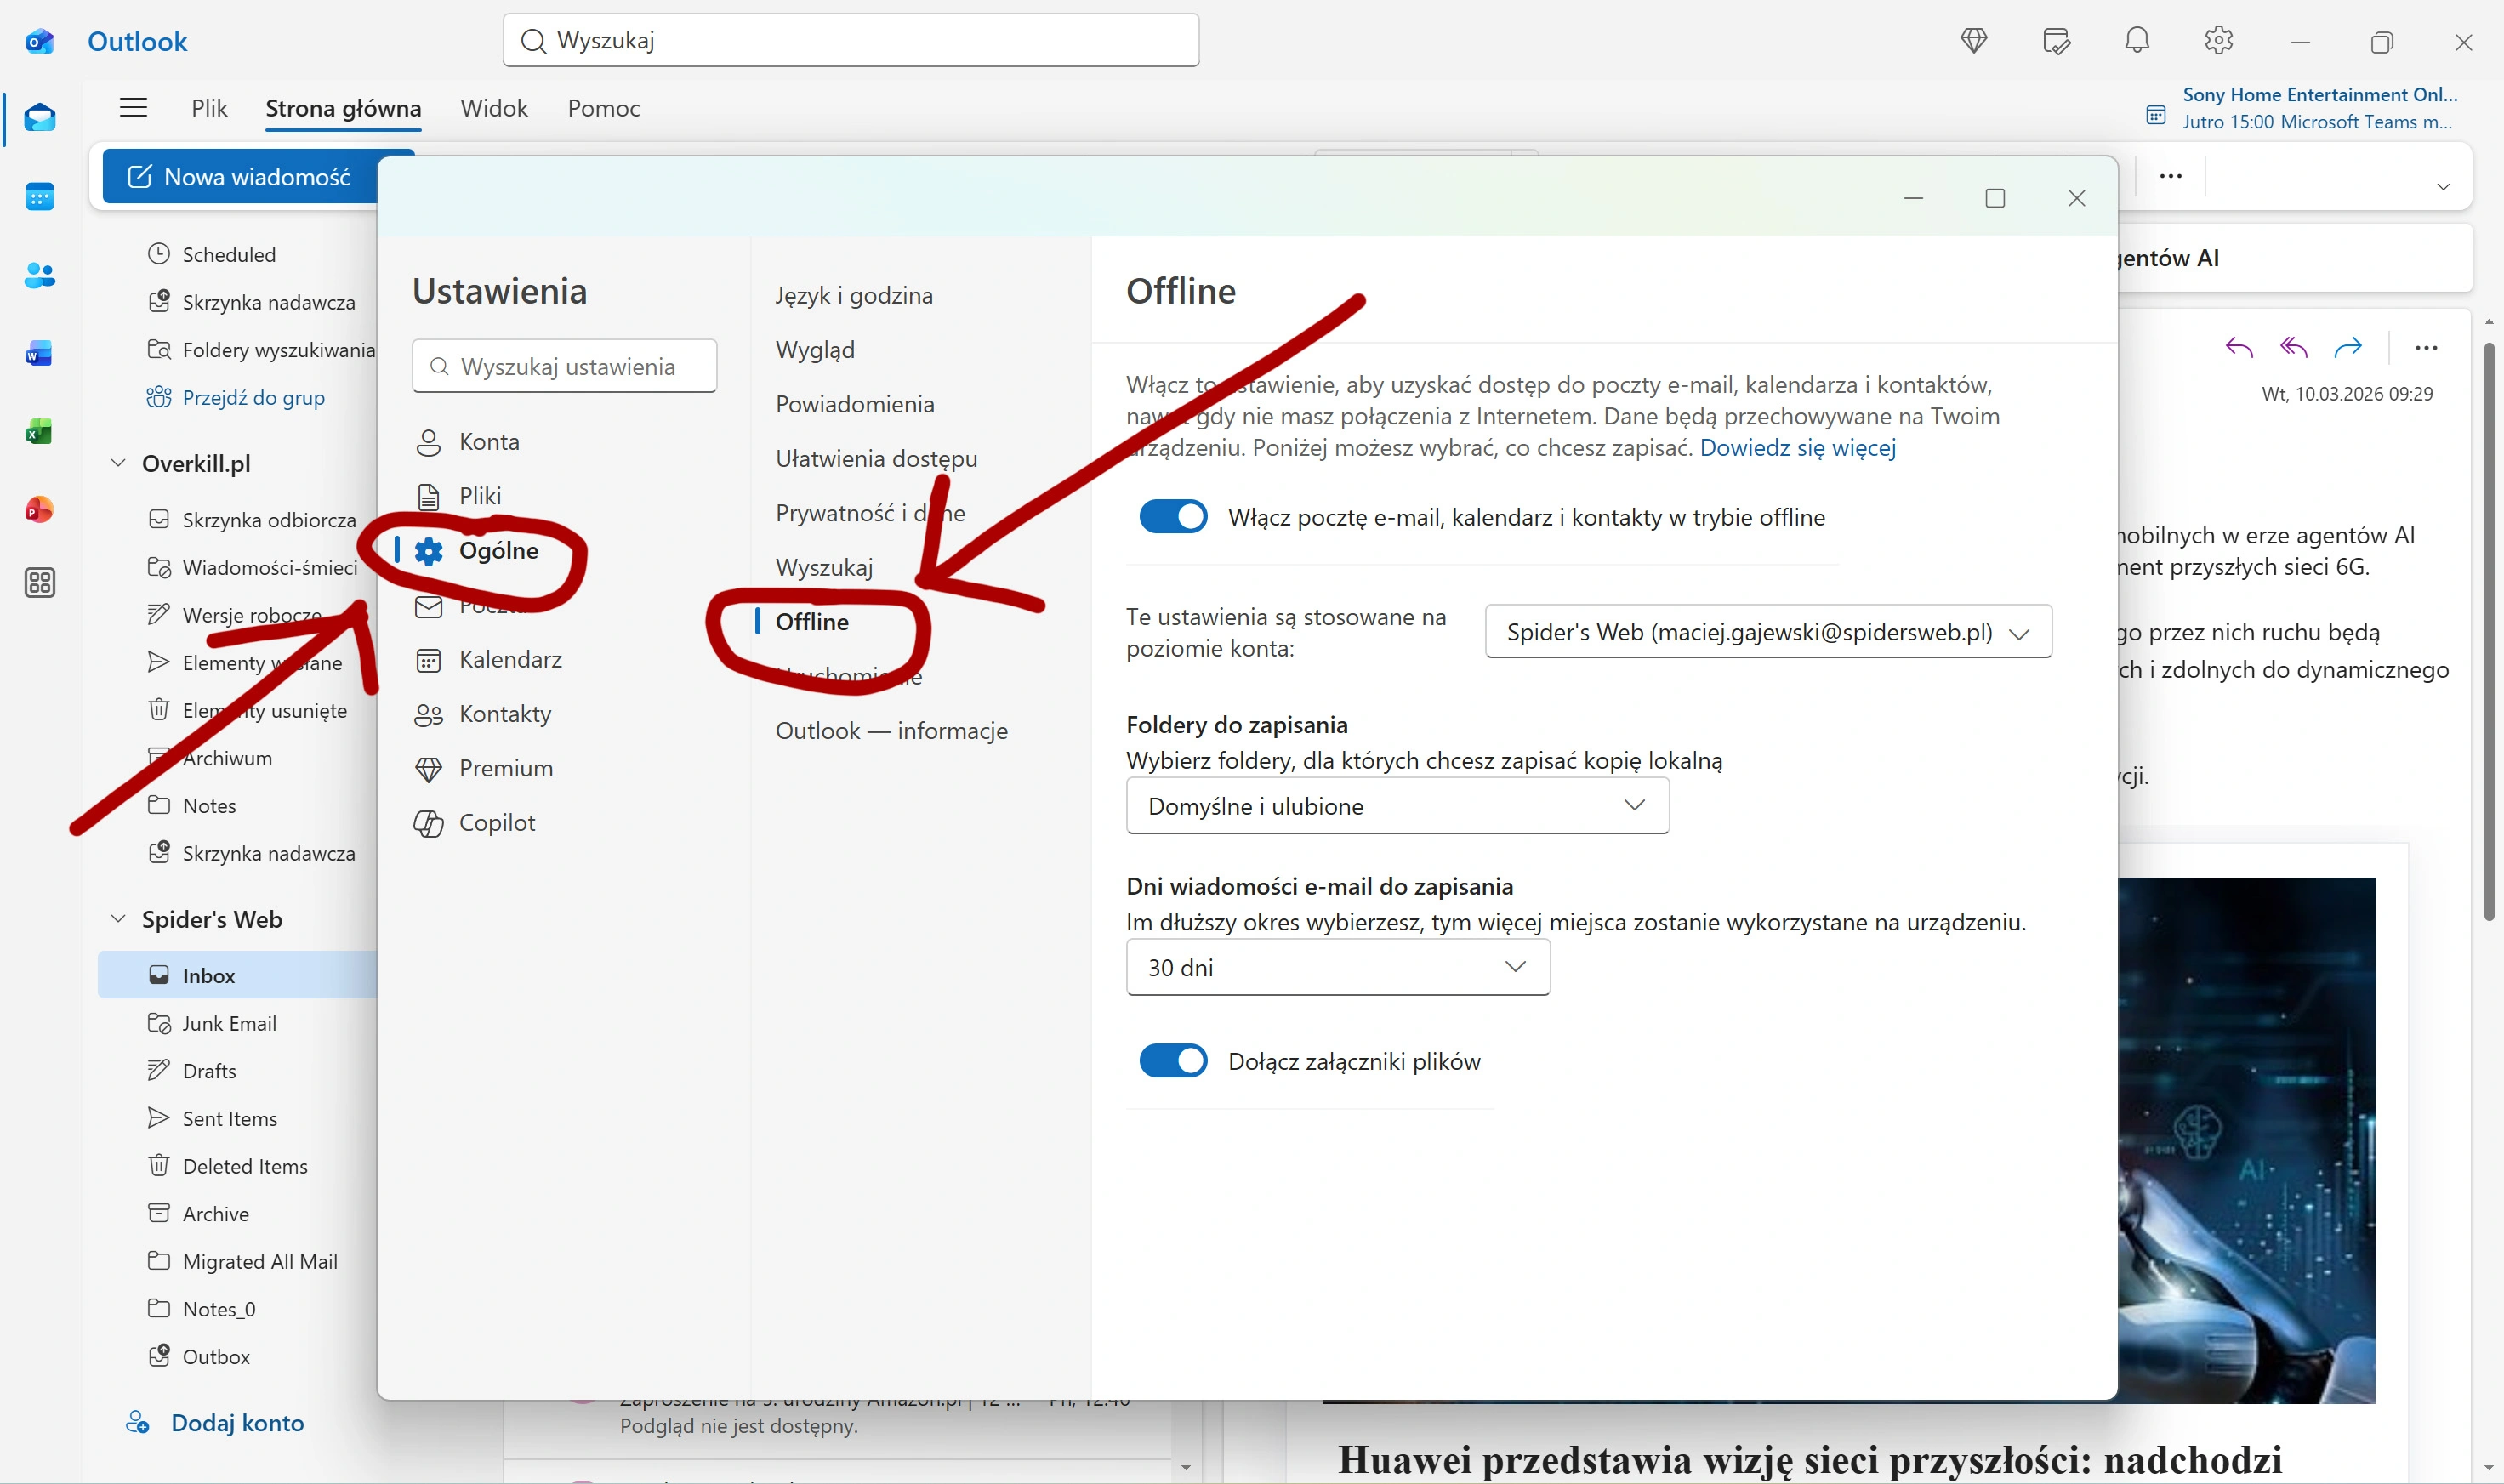Open the My Day notes icon
The height and width of the screenshot is (1484, 2504).
tap(2056, 41)
